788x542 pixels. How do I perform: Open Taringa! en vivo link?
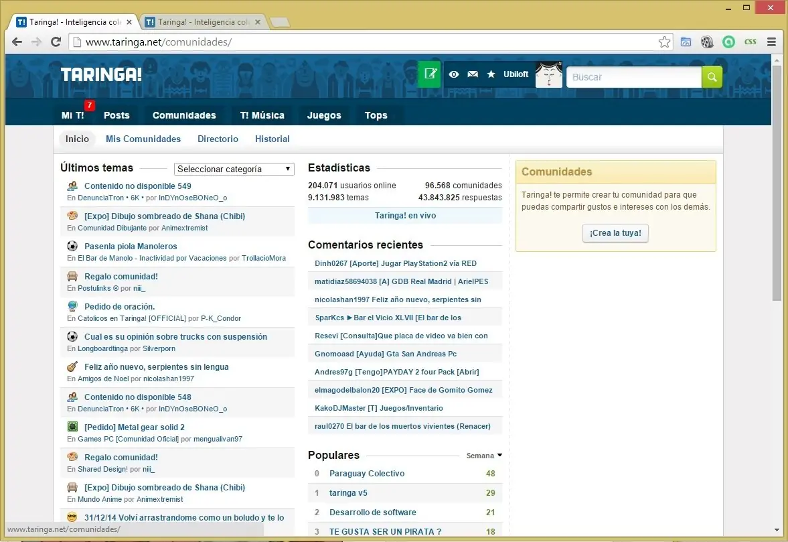tap(405, 215)
